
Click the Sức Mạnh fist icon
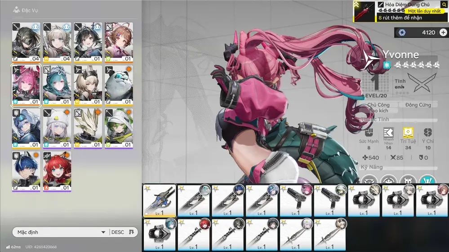[369, 132]
